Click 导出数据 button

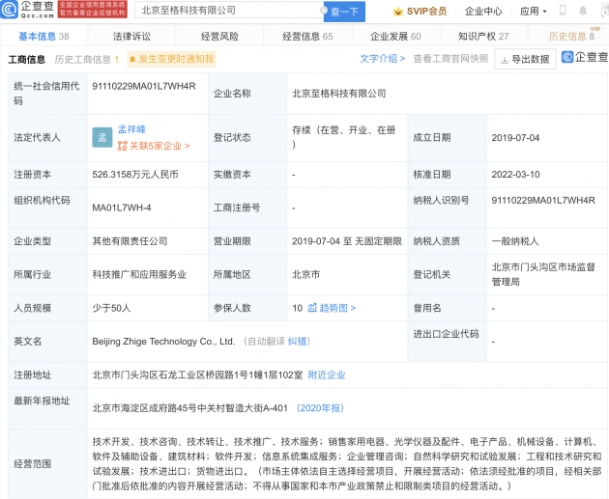525,59
